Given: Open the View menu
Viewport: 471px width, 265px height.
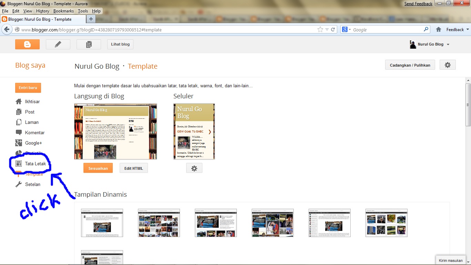Looking at the screenshot, I should tap(28, 11).
